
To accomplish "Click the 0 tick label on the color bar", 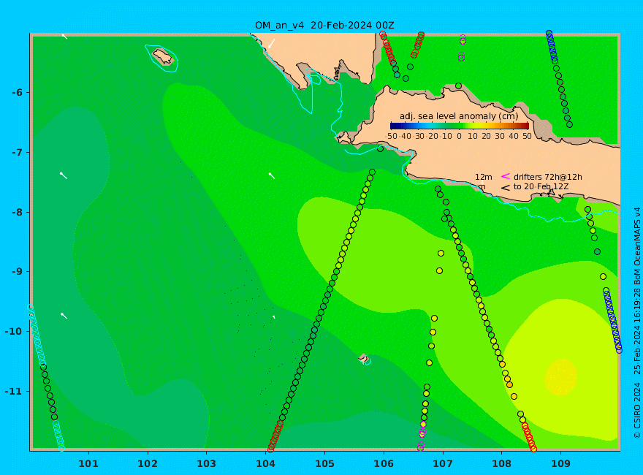I will click(459, 136).
